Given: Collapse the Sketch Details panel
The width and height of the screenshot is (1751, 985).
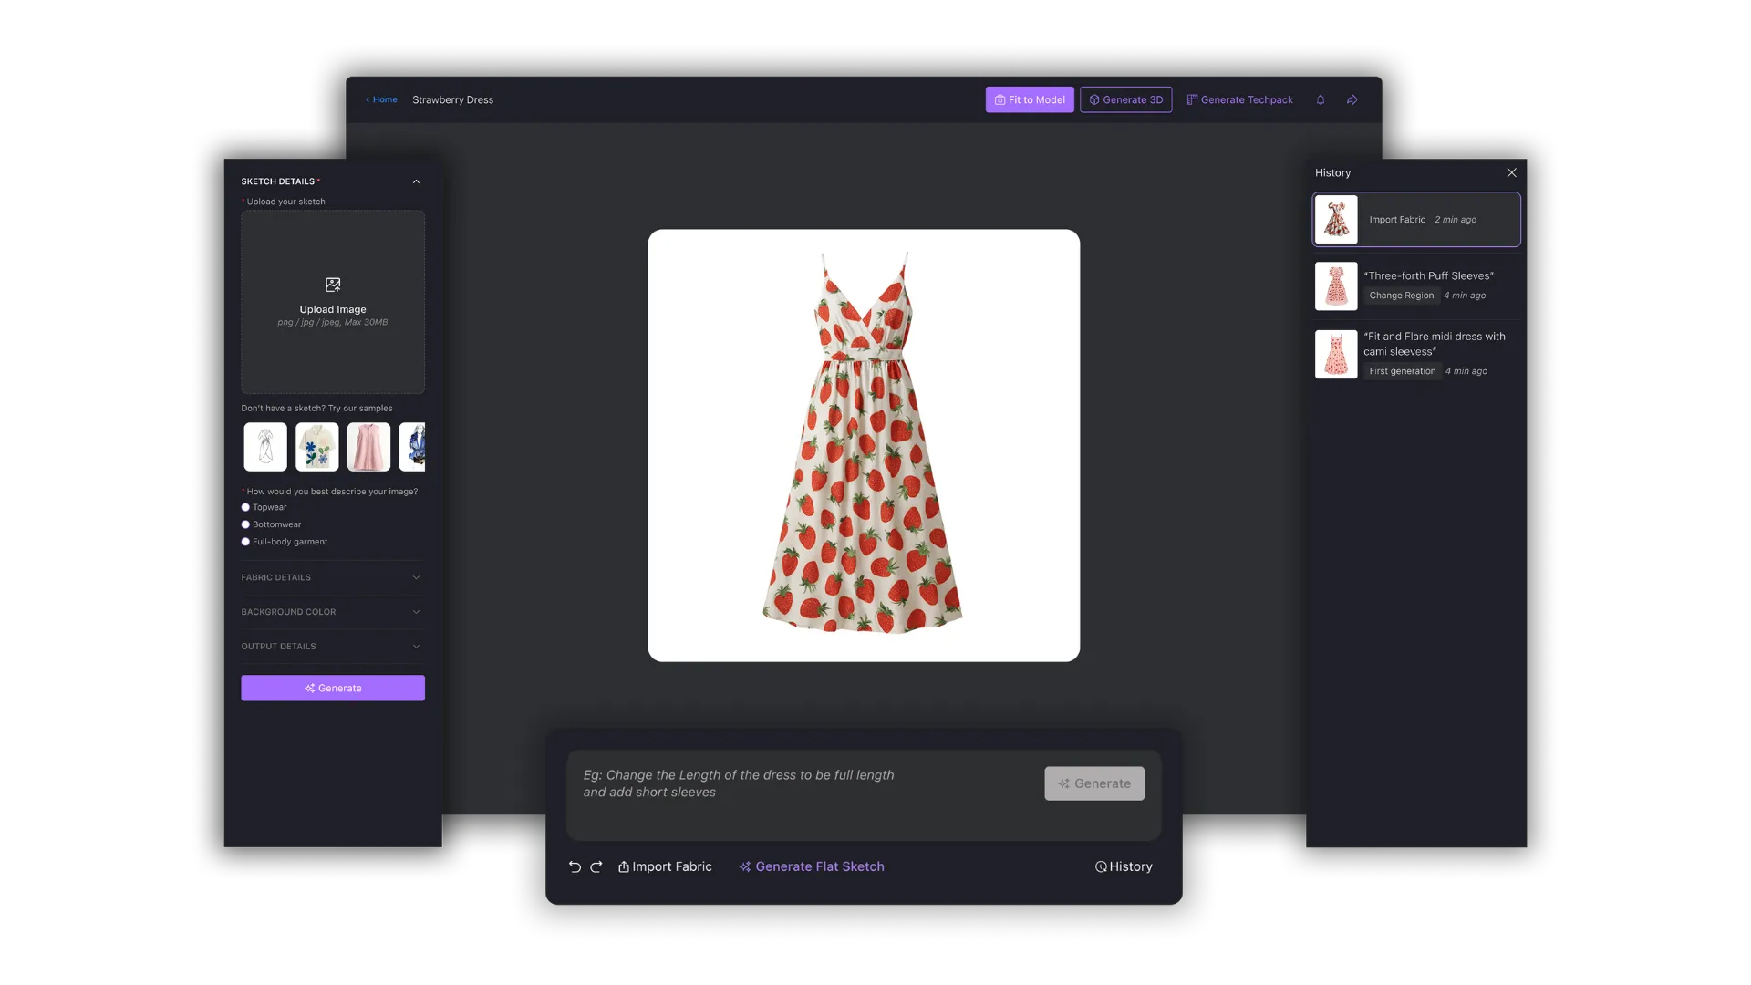Looking at the screenshot, I should click(416, 181).
